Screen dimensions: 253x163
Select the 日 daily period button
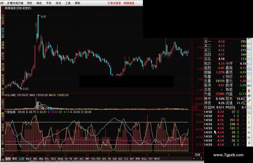[249, 143]
